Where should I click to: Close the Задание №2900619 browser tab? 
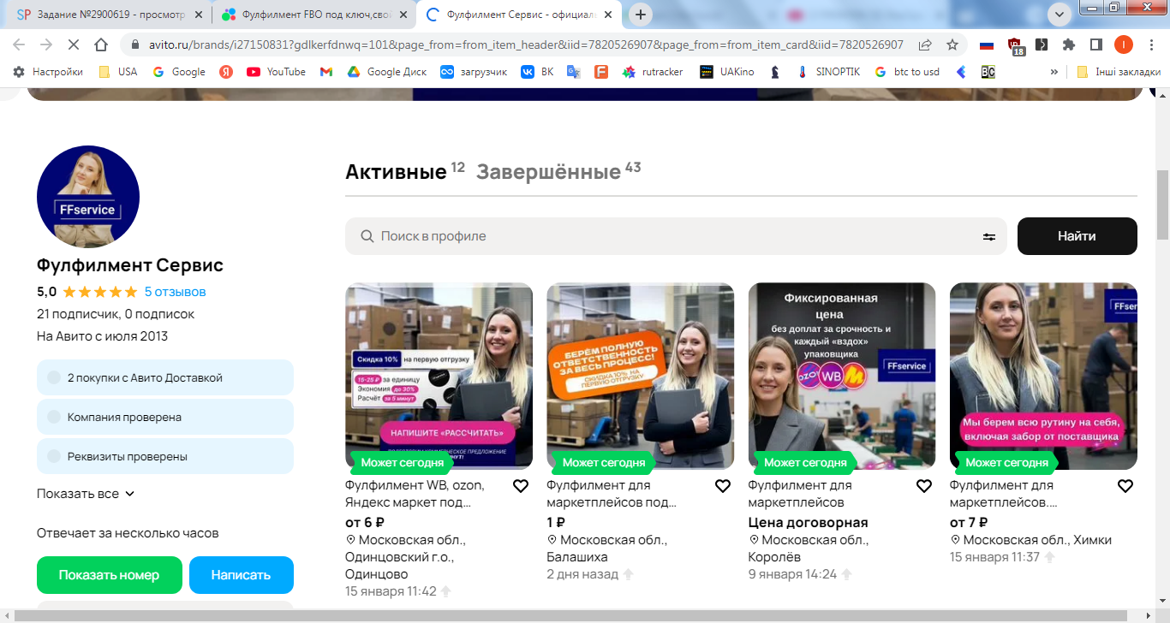pos(198,15)
